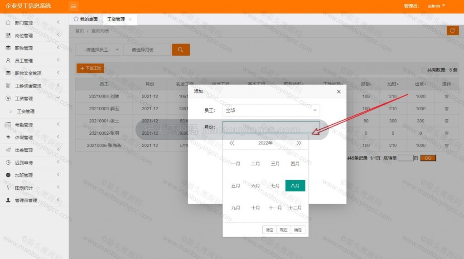Click the page jump input field
This screenshot has height=259, width=464.
coord(406,158)
